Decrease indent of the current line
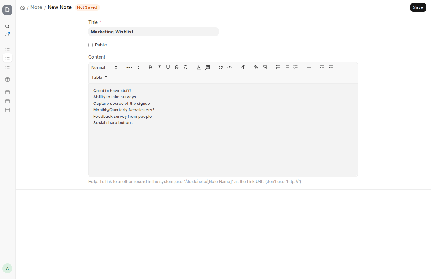Viewport: 434px width, 279px height. pyautogui.click(x=322, y=67)
